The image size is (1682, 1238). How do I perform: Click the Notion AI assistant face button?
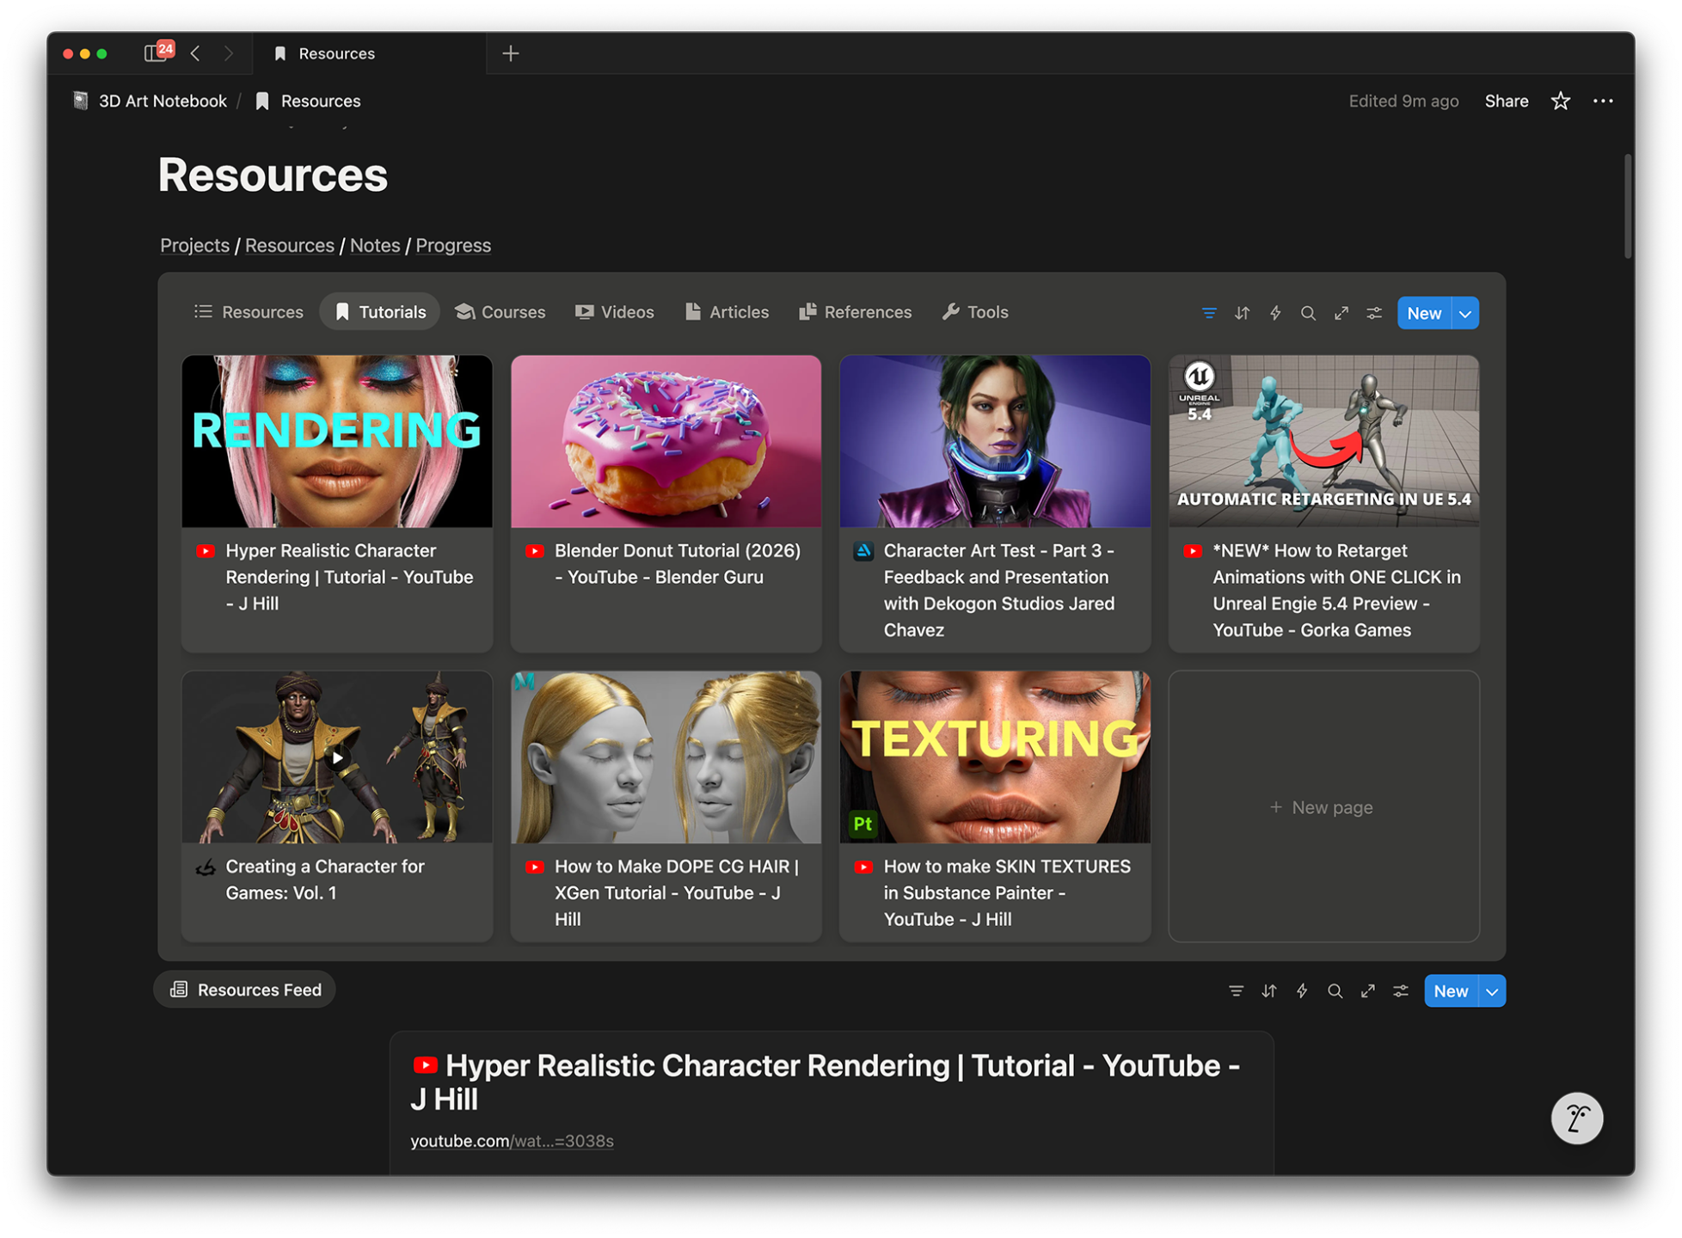pyautogui.click(x=1576, y=1118)
